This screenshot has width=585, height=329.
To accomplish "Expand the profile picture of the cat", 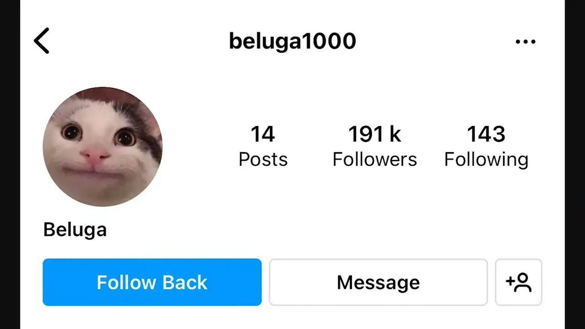I will point(102,147).
